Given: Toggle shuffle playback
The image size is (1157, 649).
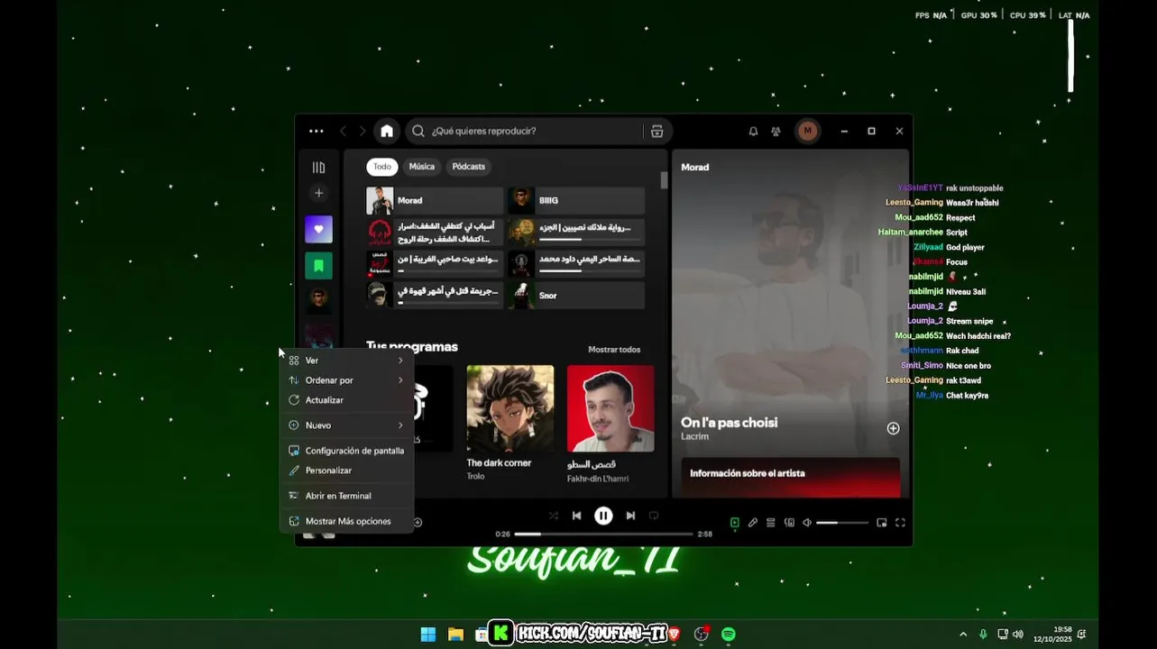Looking at the screenshot, I should click(x=553, y=516).
